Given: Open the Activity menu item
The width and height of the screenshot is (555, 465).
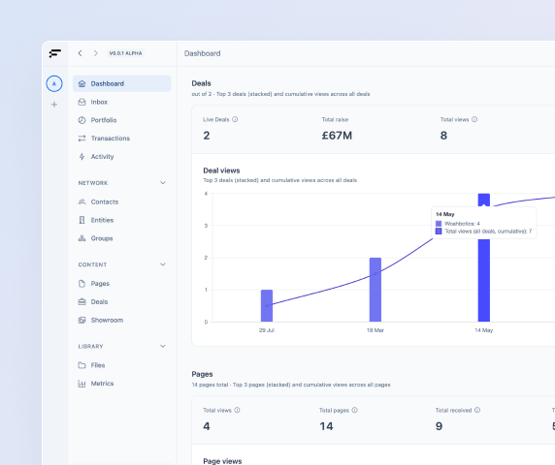Looking at the screenshot, I should click(121, 157).
